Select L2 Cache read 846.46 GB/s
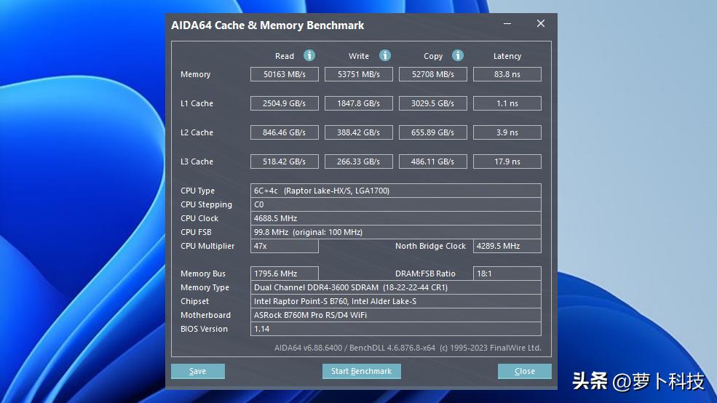This screenshot has height=403, width=717. [x=285, y=132]
